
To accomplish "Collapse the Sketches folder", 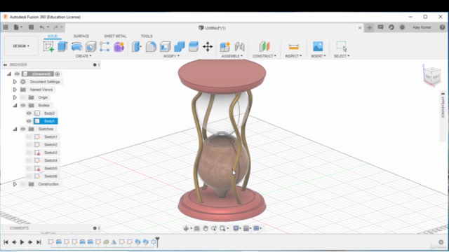I will (x=15, y=129).
